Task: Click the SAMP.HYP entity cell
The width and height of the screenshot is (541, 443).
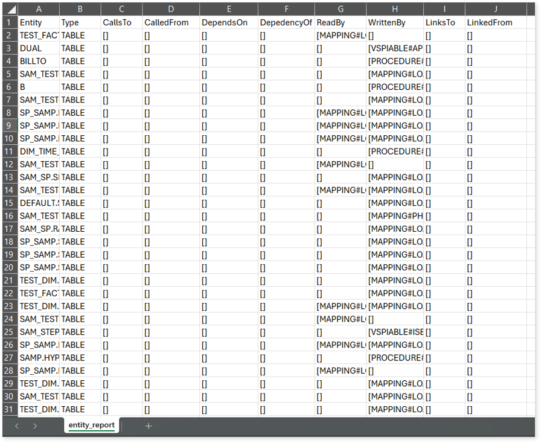Action: click(x=39, y=358)
